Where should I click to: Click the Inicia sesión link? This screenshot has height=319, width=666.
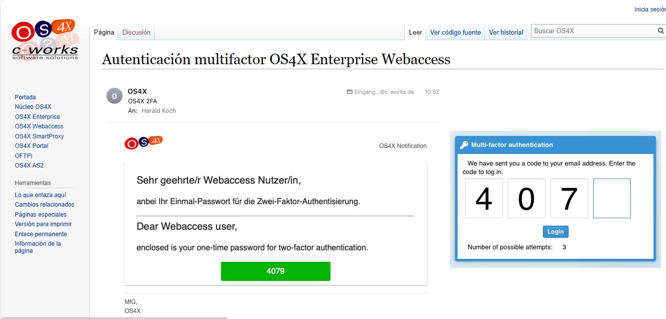(x=649, y=10)
